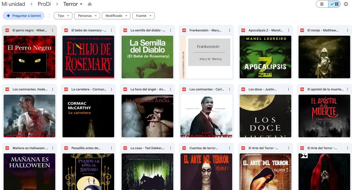Open the Personas filter dropdown
Screen dimensions: 352x190
pos(87,16)
